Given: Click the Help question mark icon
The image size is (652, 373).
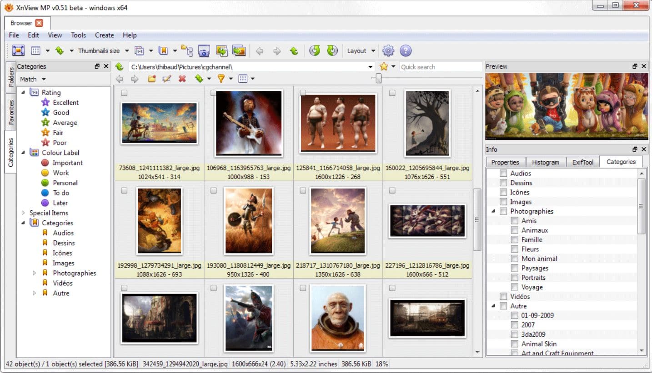Looking at the screenshot, I should pos(406,50).
